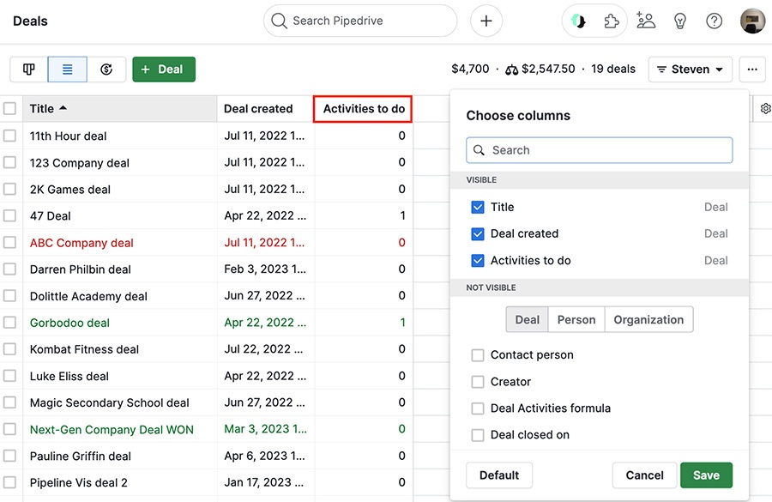This screenshot has width=772, height=502.
Task: Click the Search Pipedrive field
Action: (x=360, y=21)
